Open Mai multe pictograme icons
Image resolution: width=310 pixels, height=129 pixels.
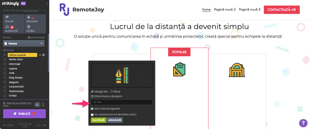[105, 109]
